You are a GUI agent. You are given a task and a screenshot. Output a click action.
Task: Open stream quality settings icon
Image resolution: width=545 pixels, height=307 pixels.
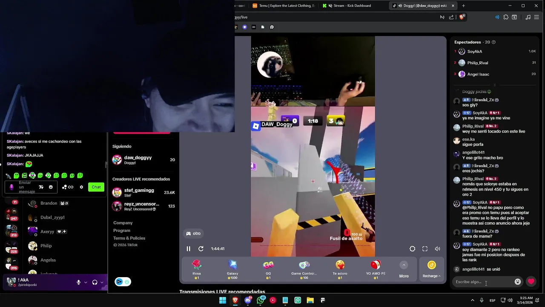412,249
